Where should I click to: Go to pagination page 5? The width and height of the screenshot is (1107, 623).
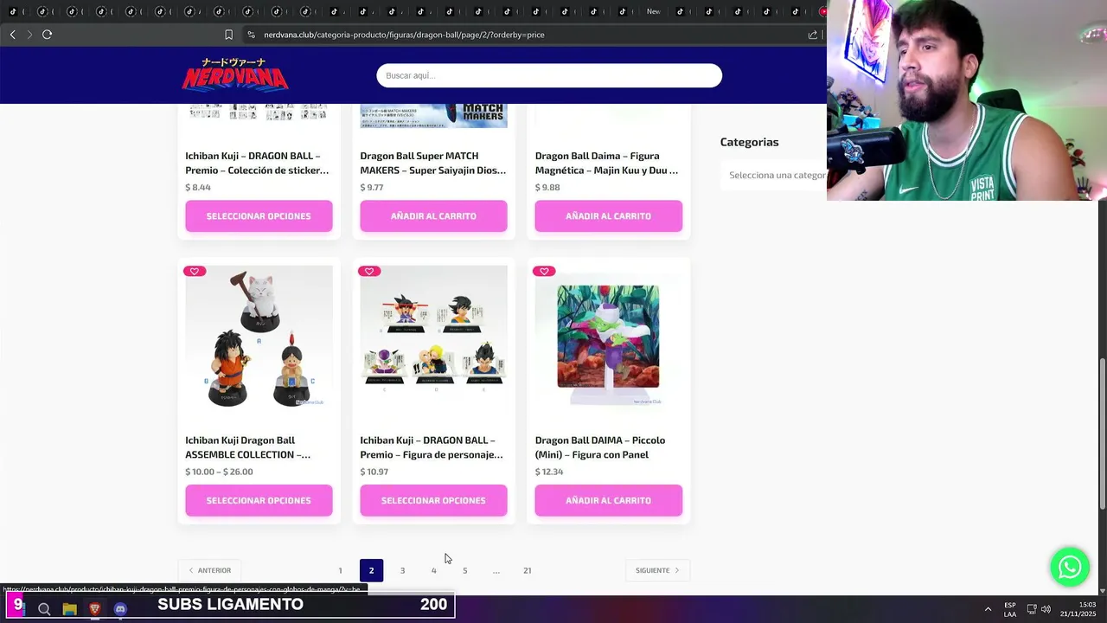(x=464, y=571)
